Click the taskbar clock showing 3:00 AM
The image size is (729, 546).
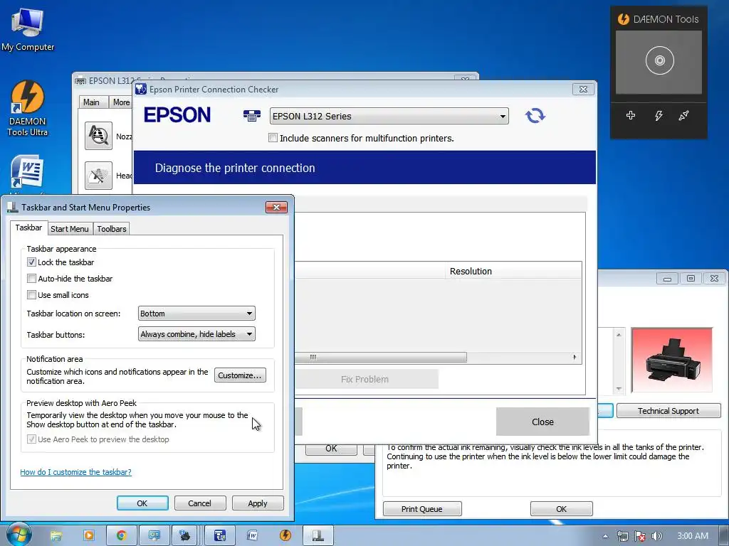tap(693, 536)
